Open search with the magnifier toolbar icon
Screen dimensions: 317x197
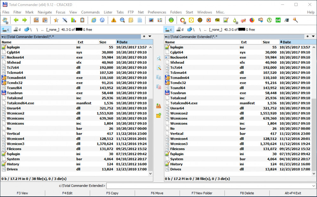click(122, 20)
